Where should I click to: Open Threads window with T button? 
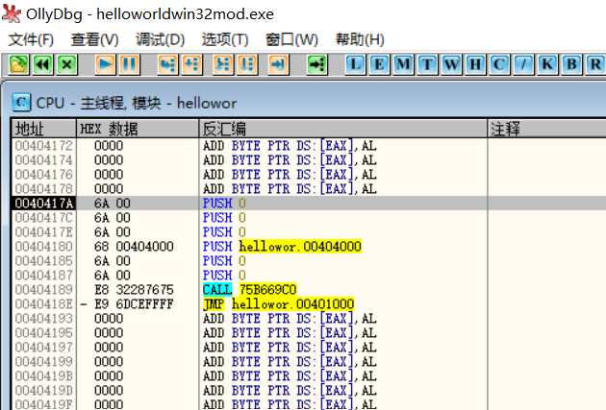point(427,64)
